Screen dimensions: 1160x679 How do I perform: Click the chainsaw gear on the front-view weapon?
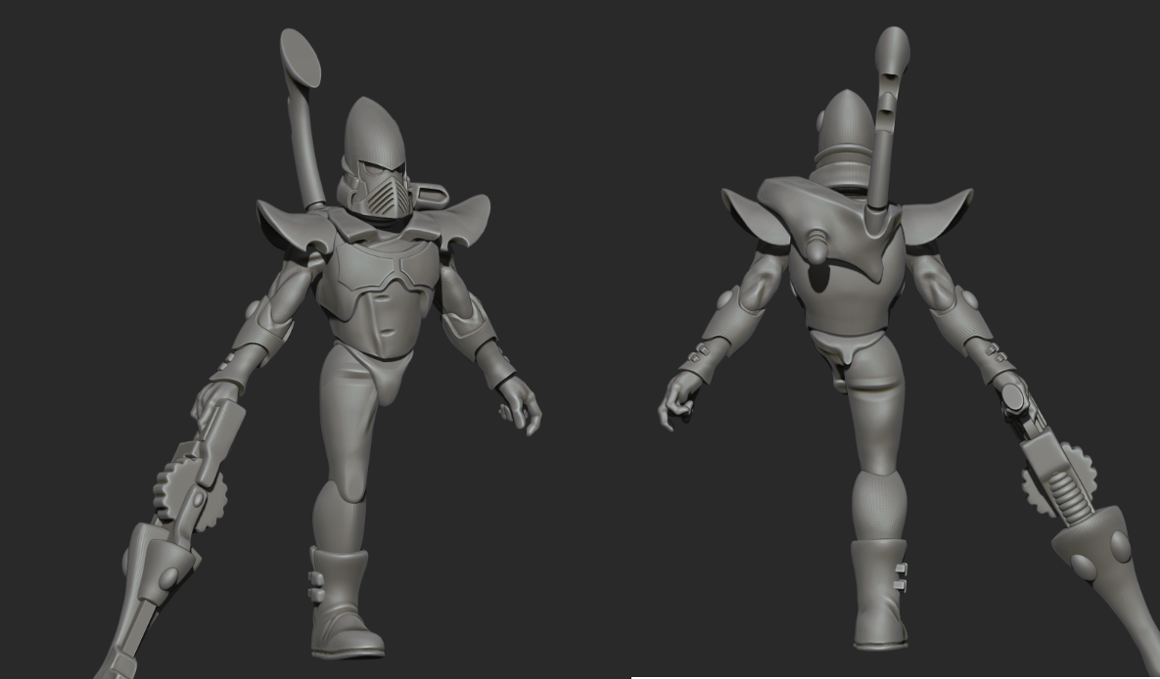point(189,496)
